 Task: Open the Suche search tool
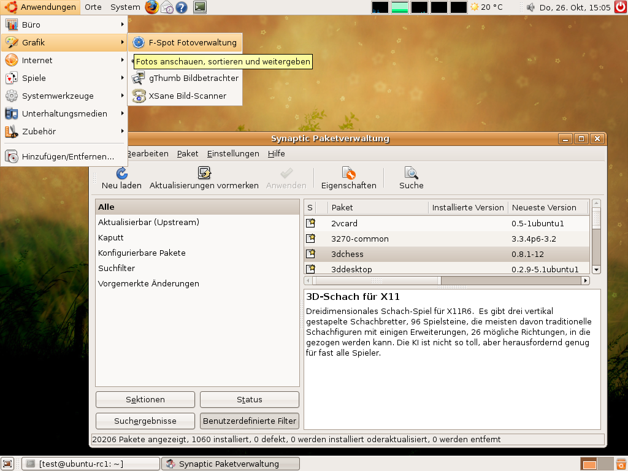click(x=411, y=174)
